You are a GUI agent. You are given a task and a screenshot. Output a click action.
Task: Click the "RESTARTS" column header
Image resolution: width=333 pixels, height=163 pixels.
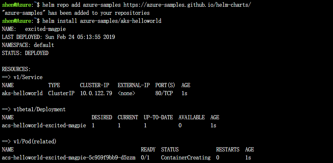point(228,149)
